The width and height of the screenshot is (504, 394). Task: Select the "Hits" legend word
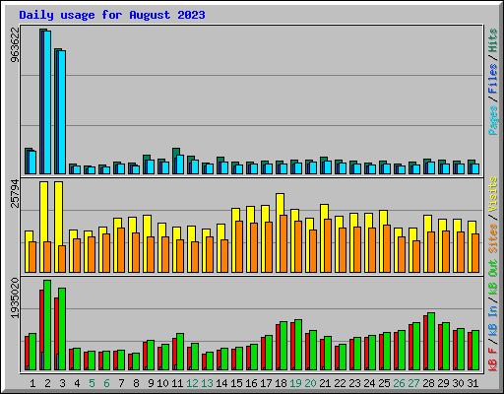point(493,40)
